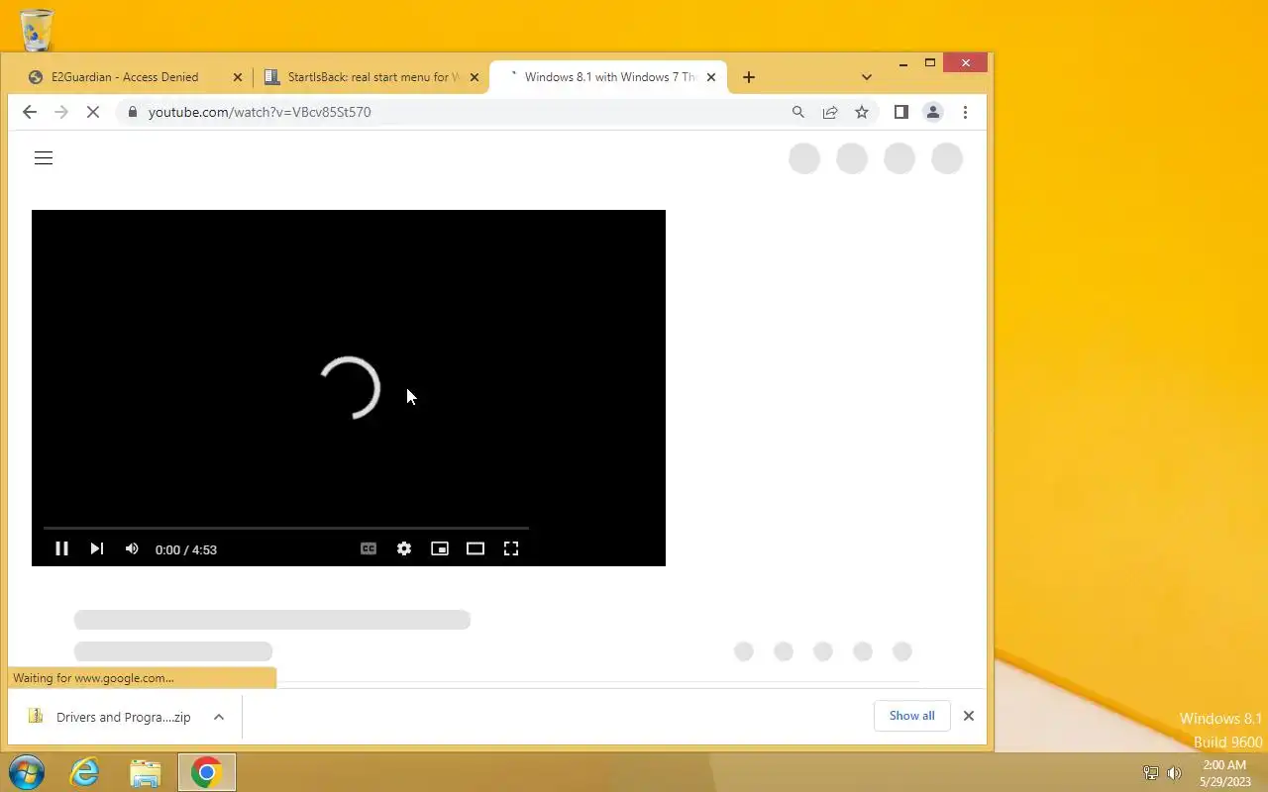Open YouTube hamburger guide menu
The height and width of the screenshot is (792, 1268).
point(44,158)
